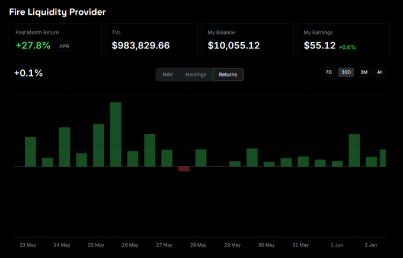Click the 23 May axis label
Viewport: 403px width, 258px height.
(x=28, y=245)
